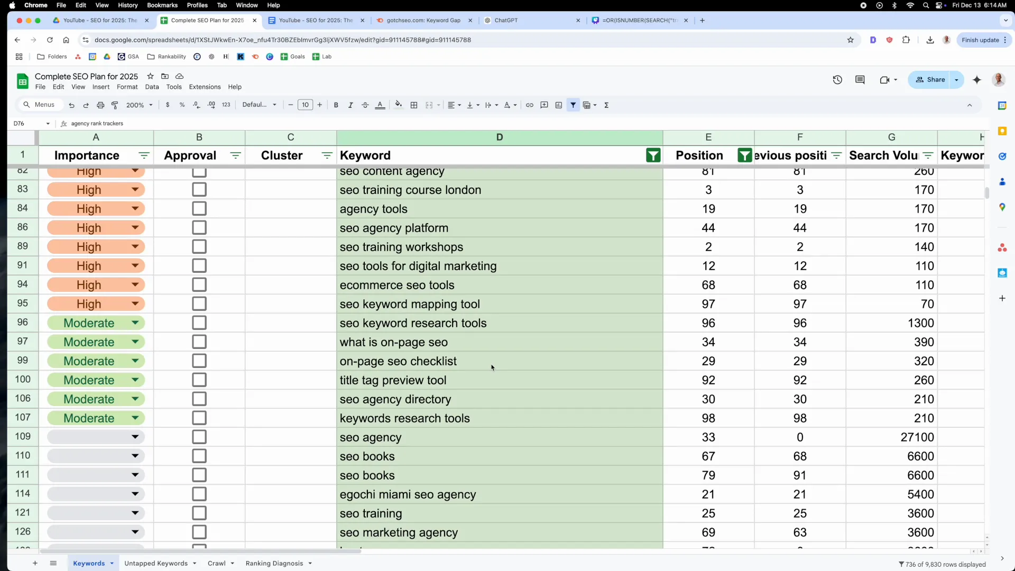Check the Approval checkbox next to agency tools
The height and width of the screenshot is (571, 1015).
pos(199,208)
